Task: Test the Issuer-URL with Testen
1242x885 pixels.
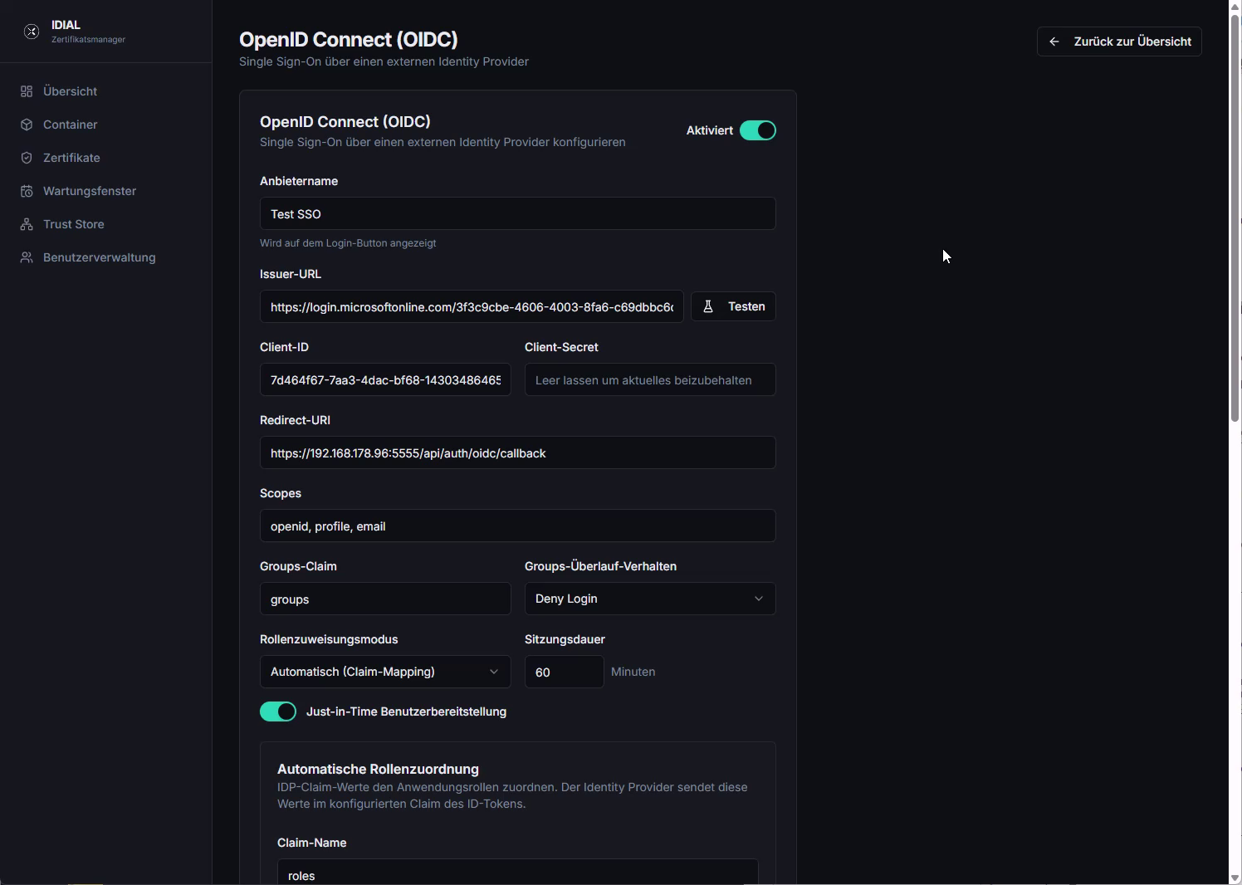Action: pos(733,306)
